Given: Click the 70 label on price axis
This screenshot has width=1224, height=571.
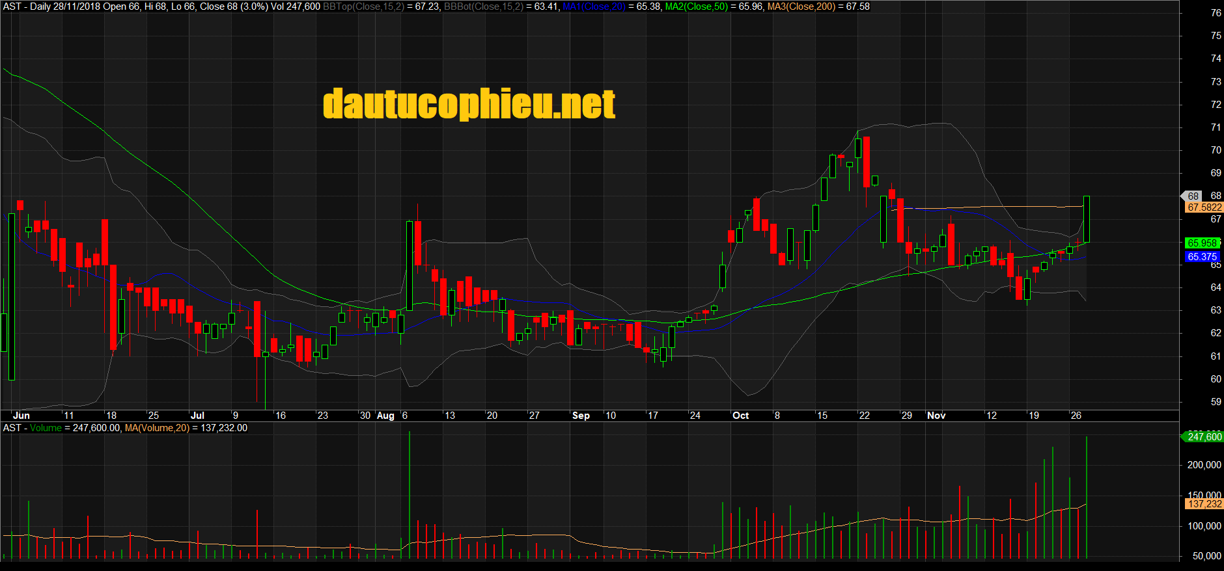Looking at the screenshot, I should (1216, 150).
